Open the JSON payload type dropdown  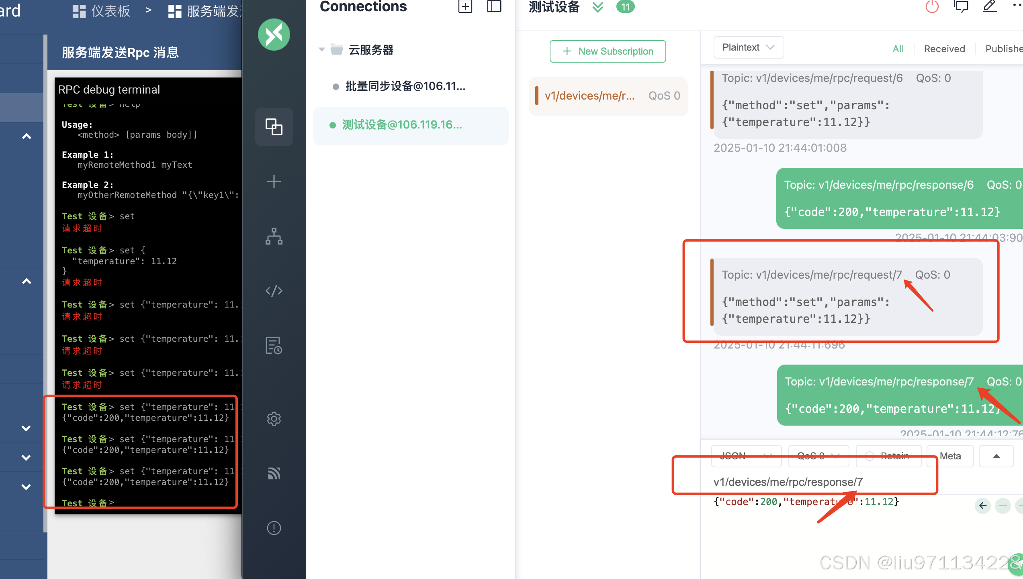click(746, 456)
